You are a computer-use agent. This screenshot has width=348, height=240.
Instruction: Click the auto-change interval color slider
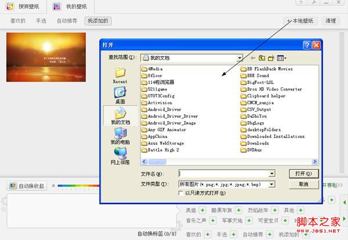pos(78,186)
